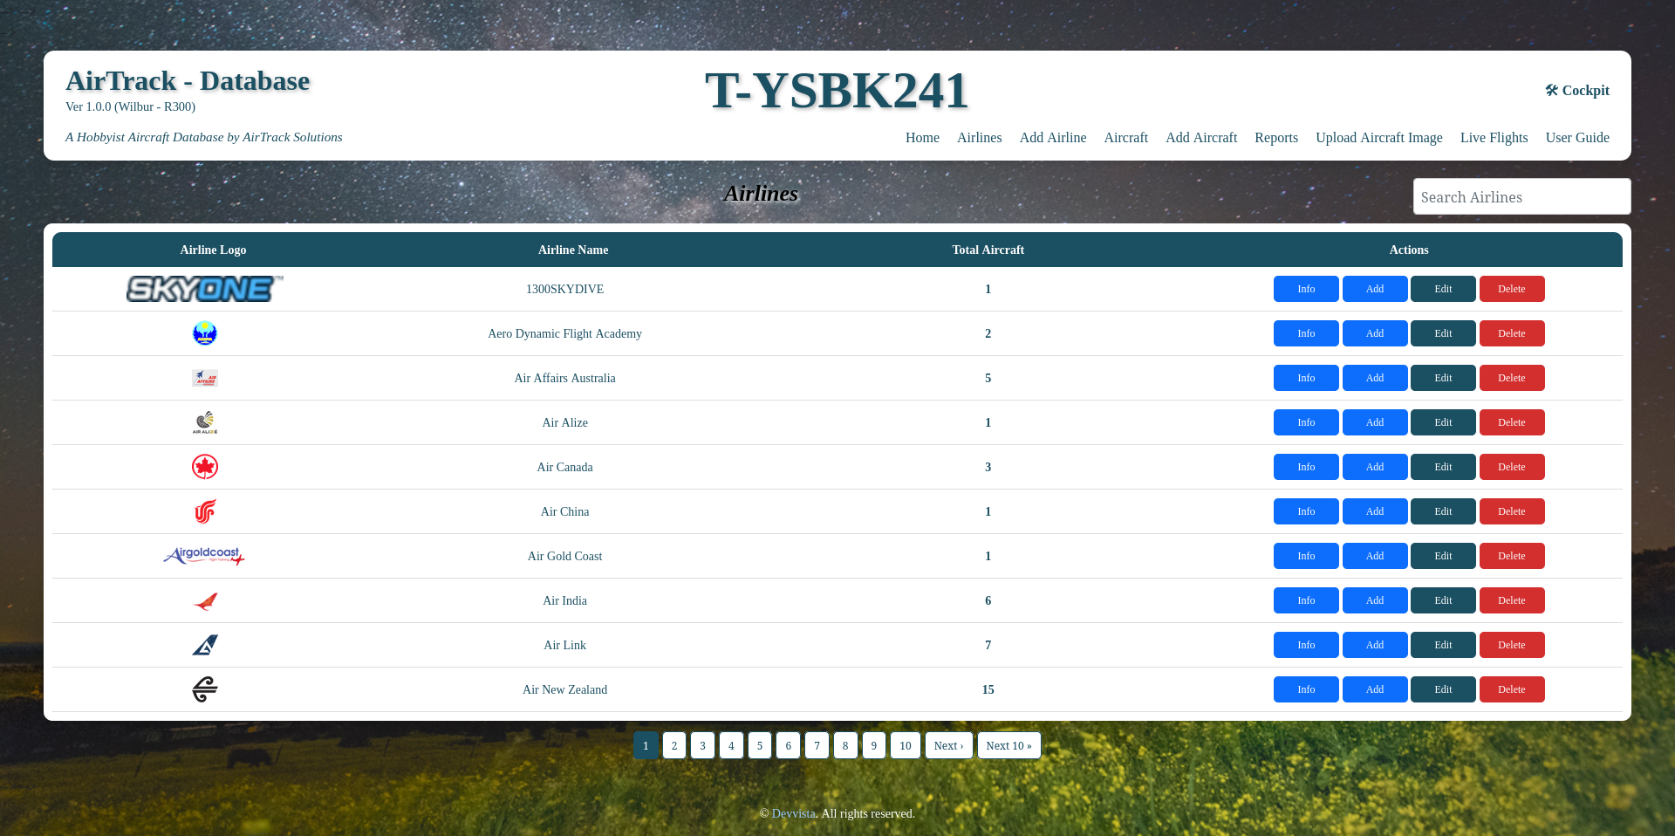Click the Aero Dynamic Flight Academy logo
Screen dimensions: 1675x836
pyautogui.click(x=205, y=333)
